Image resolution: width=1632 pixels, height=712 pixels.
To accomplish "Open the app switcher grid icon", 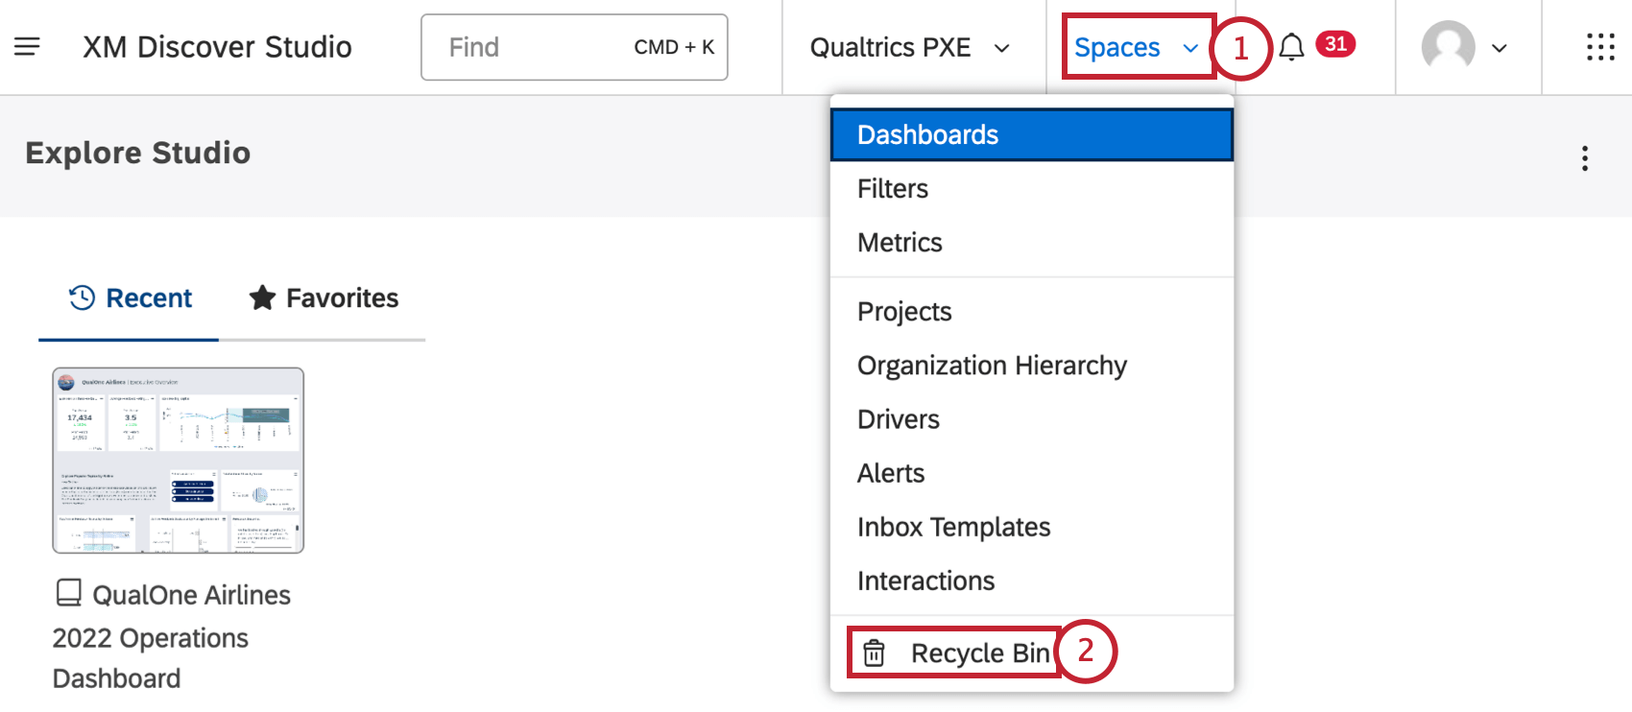I will (1599, 47).
